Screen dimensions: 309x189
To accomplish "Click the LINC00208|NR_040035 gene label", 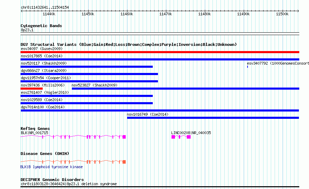I will (x=191, y=133).
